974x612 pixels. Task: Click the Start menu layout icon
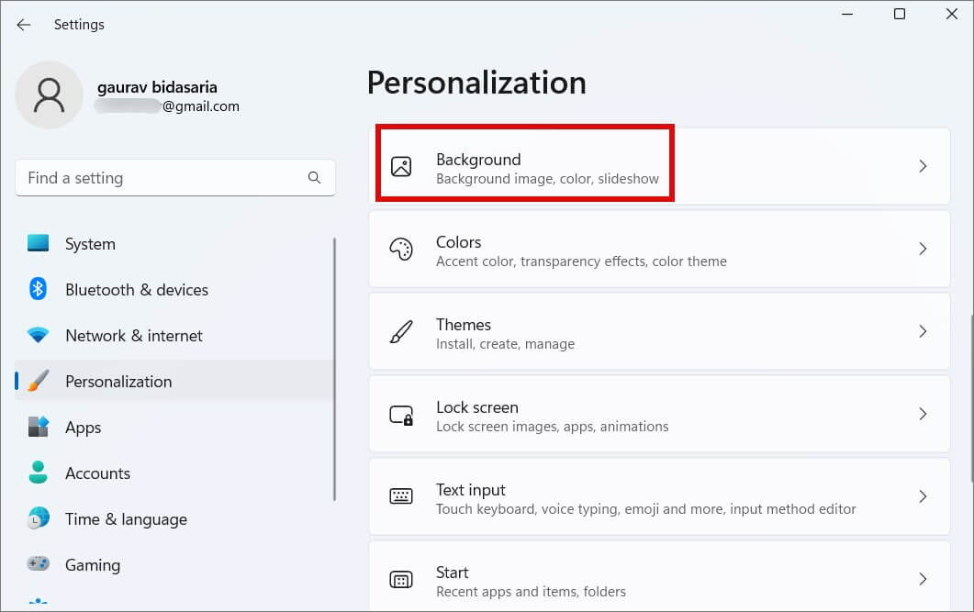pyautogui.click(x=401, y=580)
